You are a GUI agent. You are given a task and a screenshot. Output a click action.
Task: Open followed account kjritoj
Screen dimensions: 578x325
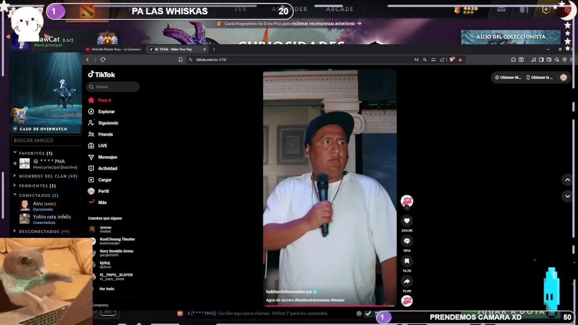click(x=99, y=265)
